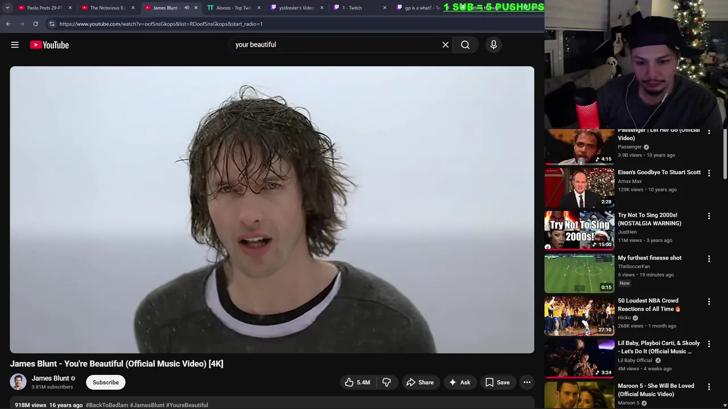Open options menu for Lil Baby video
Image resolution: width=728 pixels, height=409 pixels.
tap(709, 344)
